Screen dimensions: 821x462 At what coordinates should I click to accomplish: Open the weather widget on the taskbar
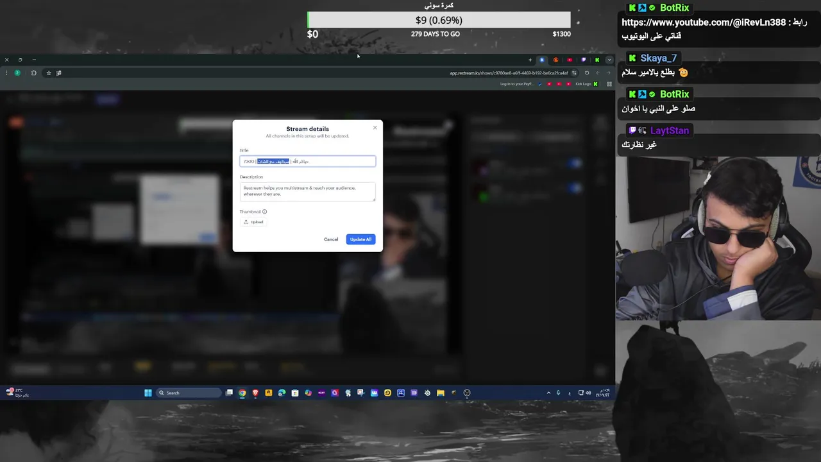click(17, 392)
